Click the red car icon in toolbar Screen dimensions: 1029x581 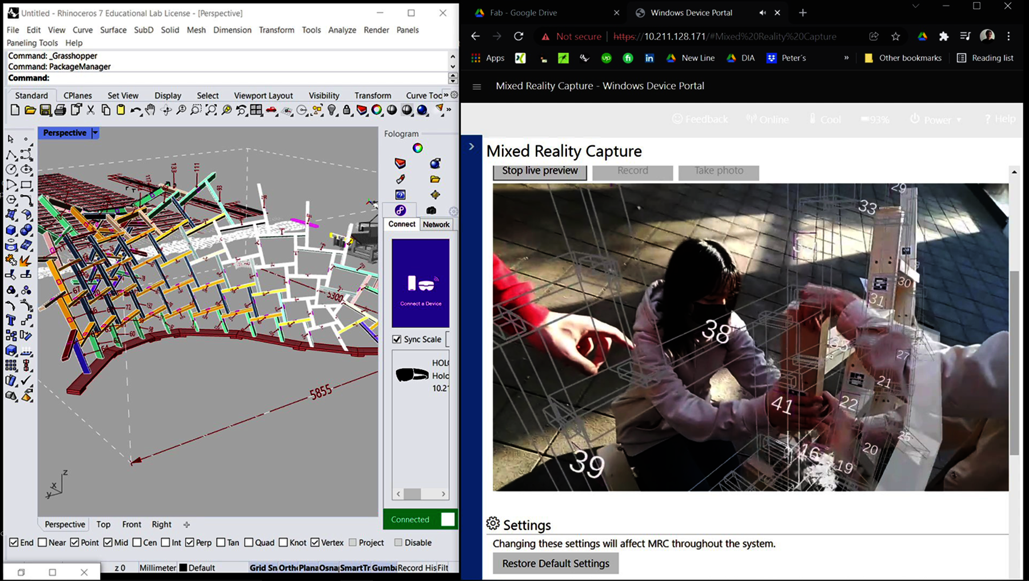point(272,110)
